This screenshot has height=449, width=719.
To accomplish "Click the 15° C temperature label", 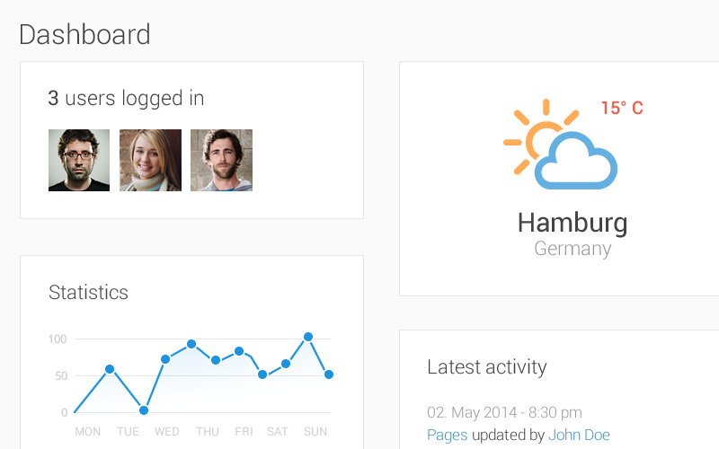I will pos(622,108).
